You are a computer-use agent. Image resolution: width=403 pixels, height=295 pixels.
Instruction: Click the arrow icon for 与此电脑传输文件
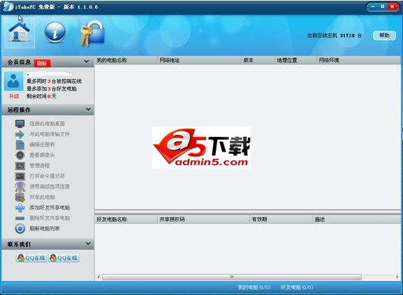(20, 134)
